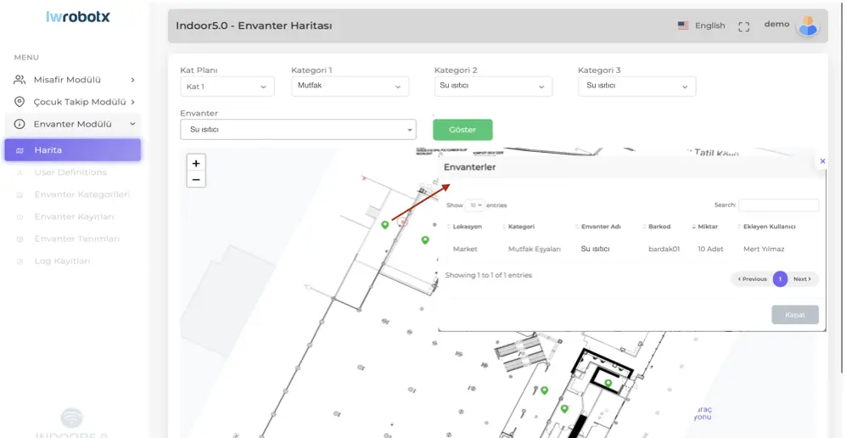This screenshot has height=438, width=846.
Task: Click the Search field in Envanterler
Action: tap(778, 205)
